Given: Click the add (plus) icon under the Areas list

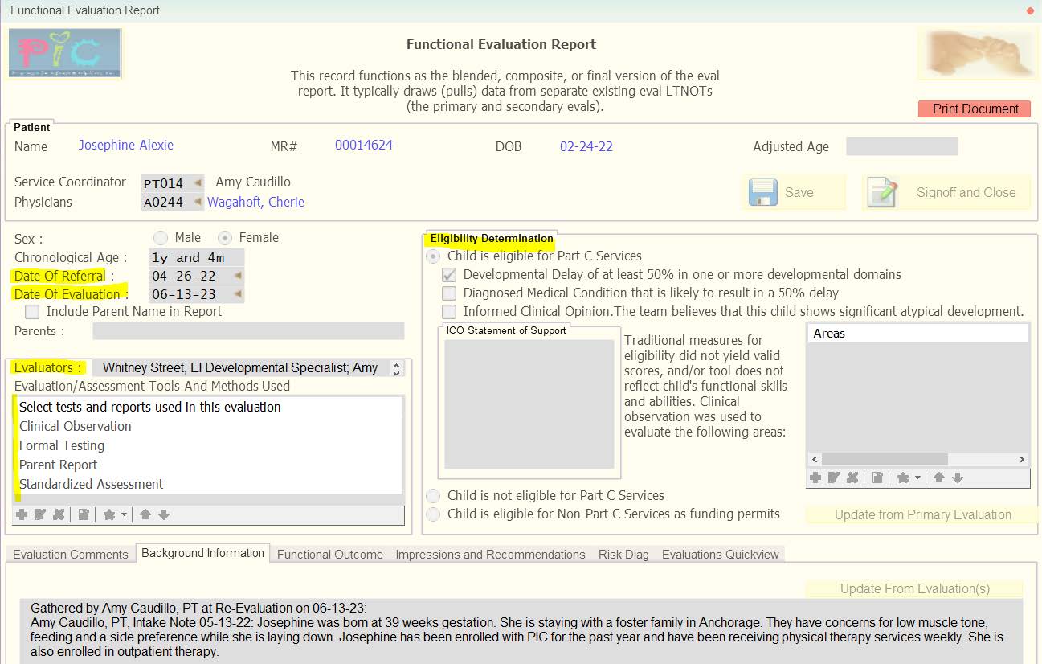Looking at the screenshot, I should (815, 478).
